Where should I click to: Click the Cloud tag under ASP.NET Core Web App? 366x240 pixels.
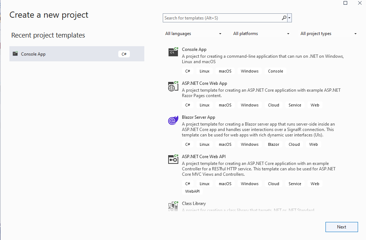coord(273,105)
